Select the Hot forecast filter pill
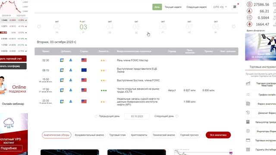Viewport: 276px width, 155px height. (x=189, y=135)
